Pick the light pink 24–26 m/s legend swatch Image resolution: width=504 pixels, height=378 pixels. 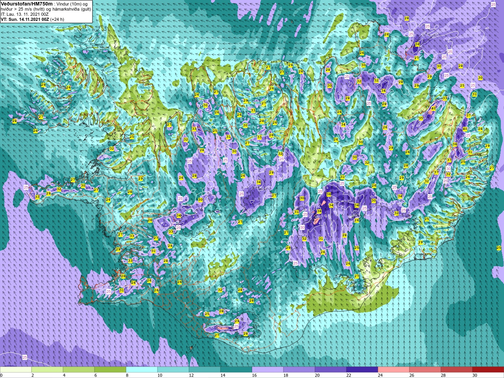pyautogui.click(x=394, y=370)
